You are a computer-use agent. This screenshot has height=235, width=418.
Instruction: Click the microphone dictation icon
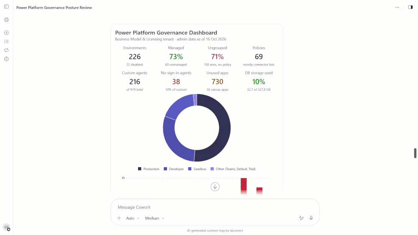(311, 218)
